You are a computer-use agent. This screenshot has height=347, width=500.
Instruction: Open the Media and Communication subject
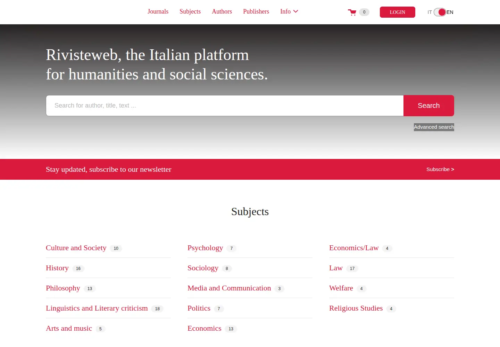pos(229,288)
